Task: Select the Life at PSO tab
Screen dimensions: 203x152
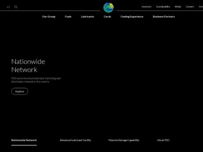Action: point(163,140)
